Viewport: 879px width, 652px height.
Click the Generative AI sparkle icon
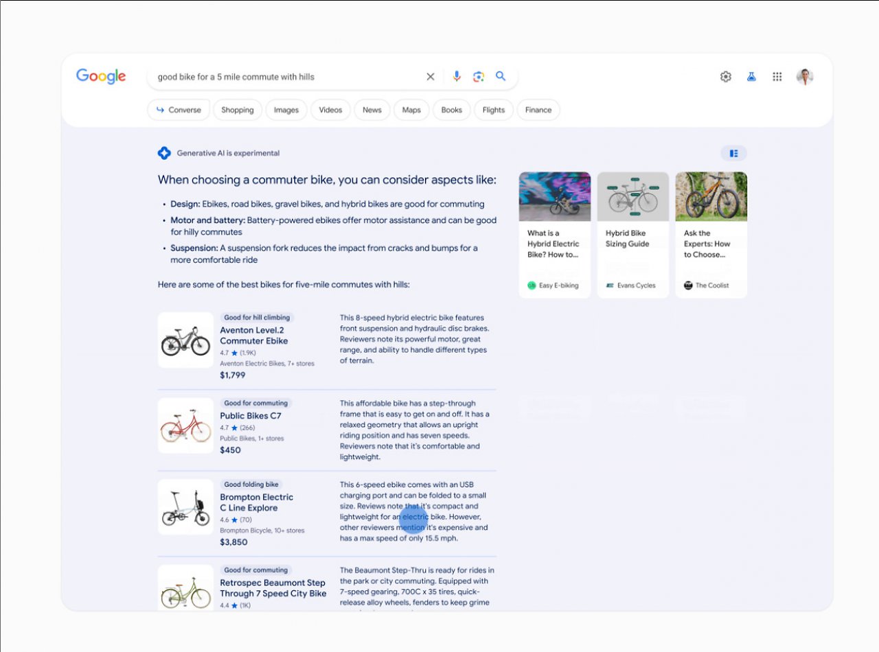click(164, 153)
